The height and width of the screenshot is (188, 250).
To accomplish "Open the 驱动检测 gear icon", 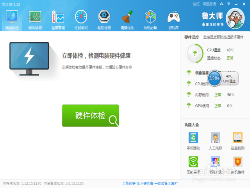I will coord(104,16).
